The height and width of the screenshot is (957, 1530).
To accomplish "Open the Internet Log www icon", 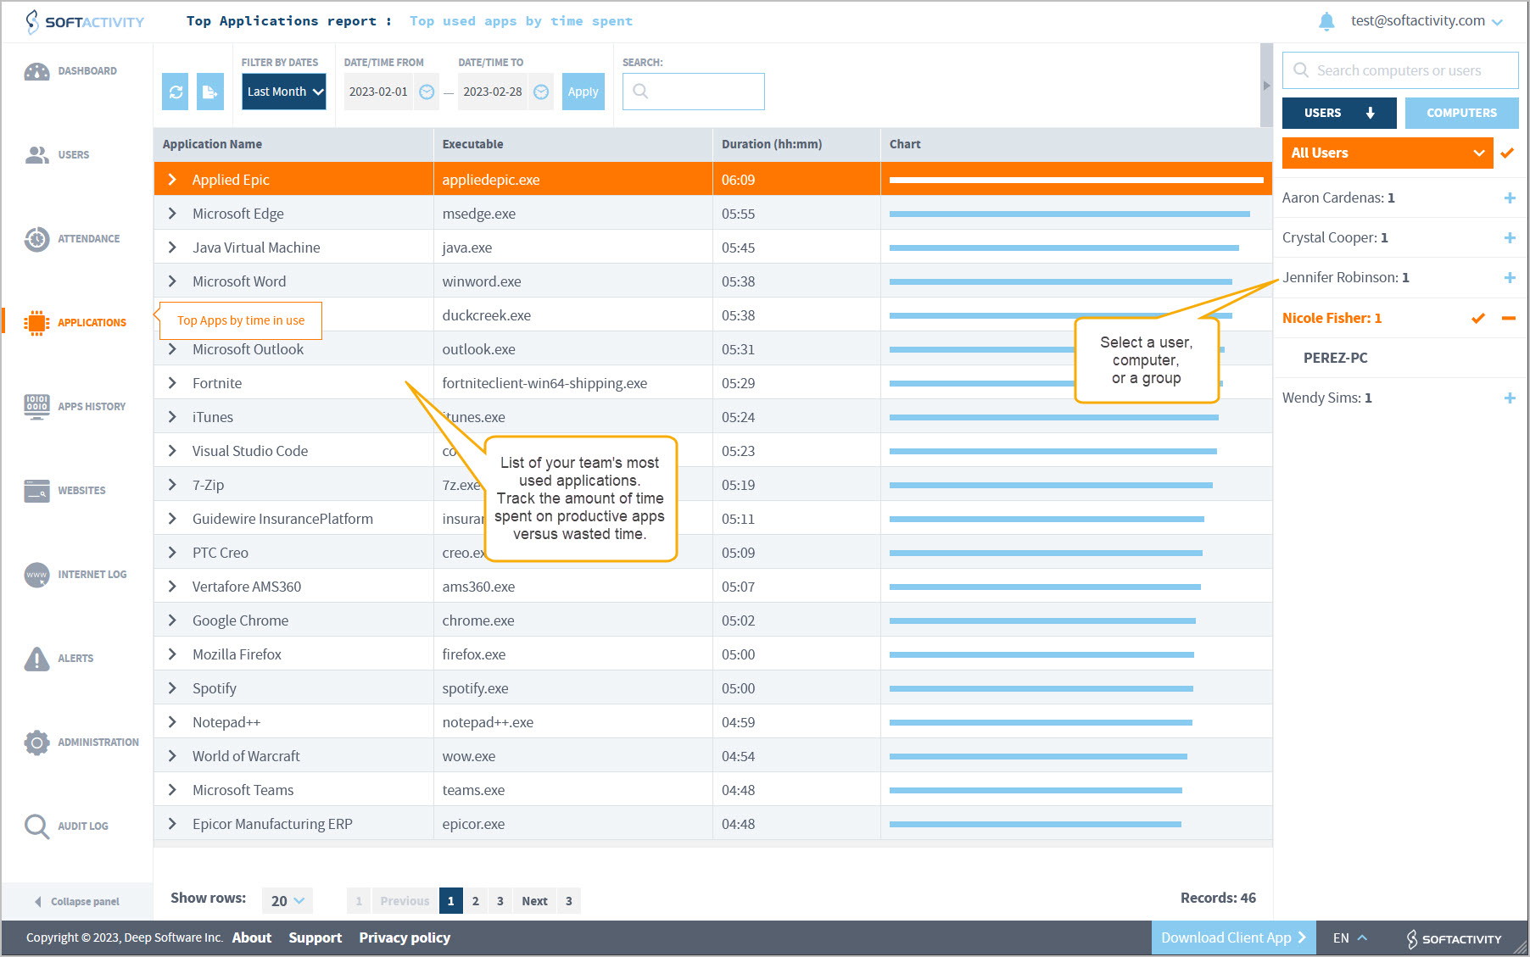I will 36,575.
